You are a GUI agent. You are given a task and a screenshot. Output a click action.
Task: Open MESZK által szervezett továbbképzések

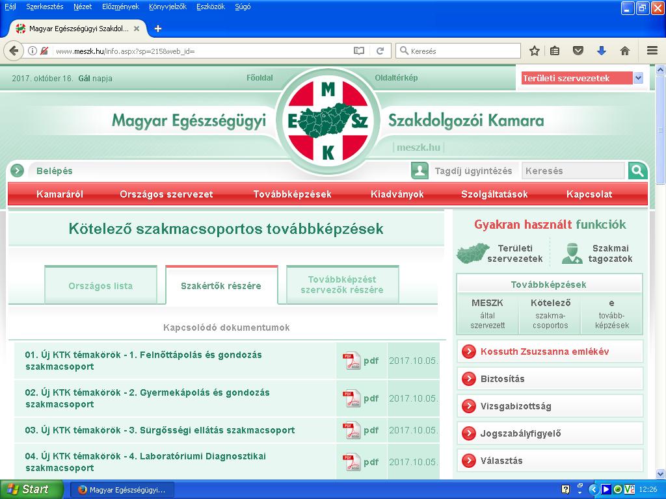tap(488, 314)
